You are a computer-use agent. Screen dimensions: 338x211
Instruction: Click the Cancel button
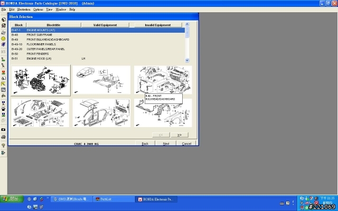(186, 143)
